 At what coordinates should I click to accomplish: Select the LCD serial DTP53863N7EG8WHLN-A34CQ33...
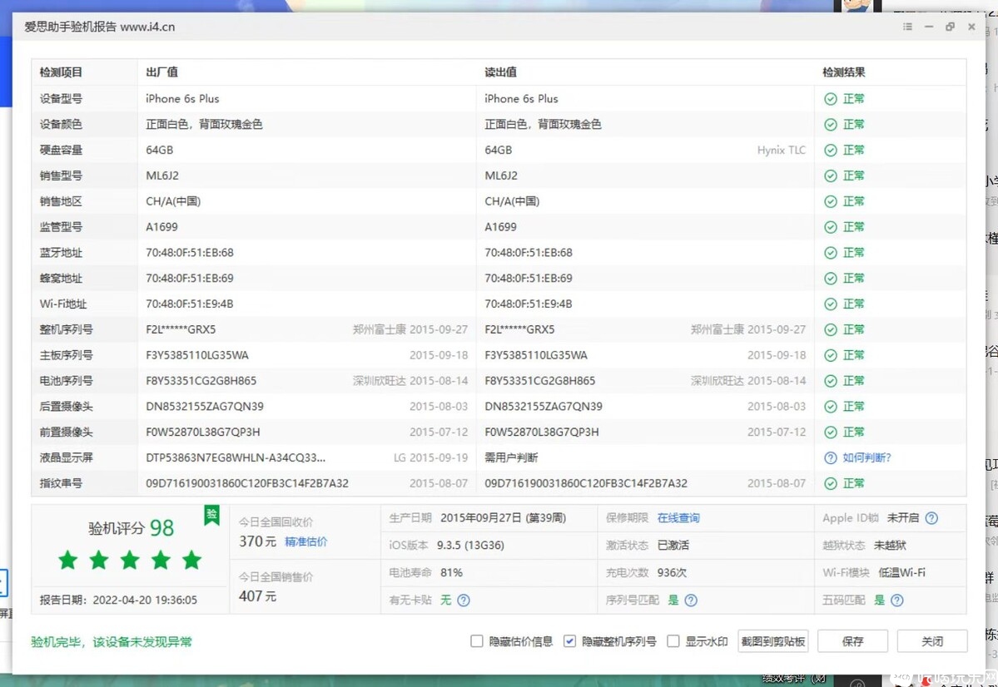pos(236,458)
